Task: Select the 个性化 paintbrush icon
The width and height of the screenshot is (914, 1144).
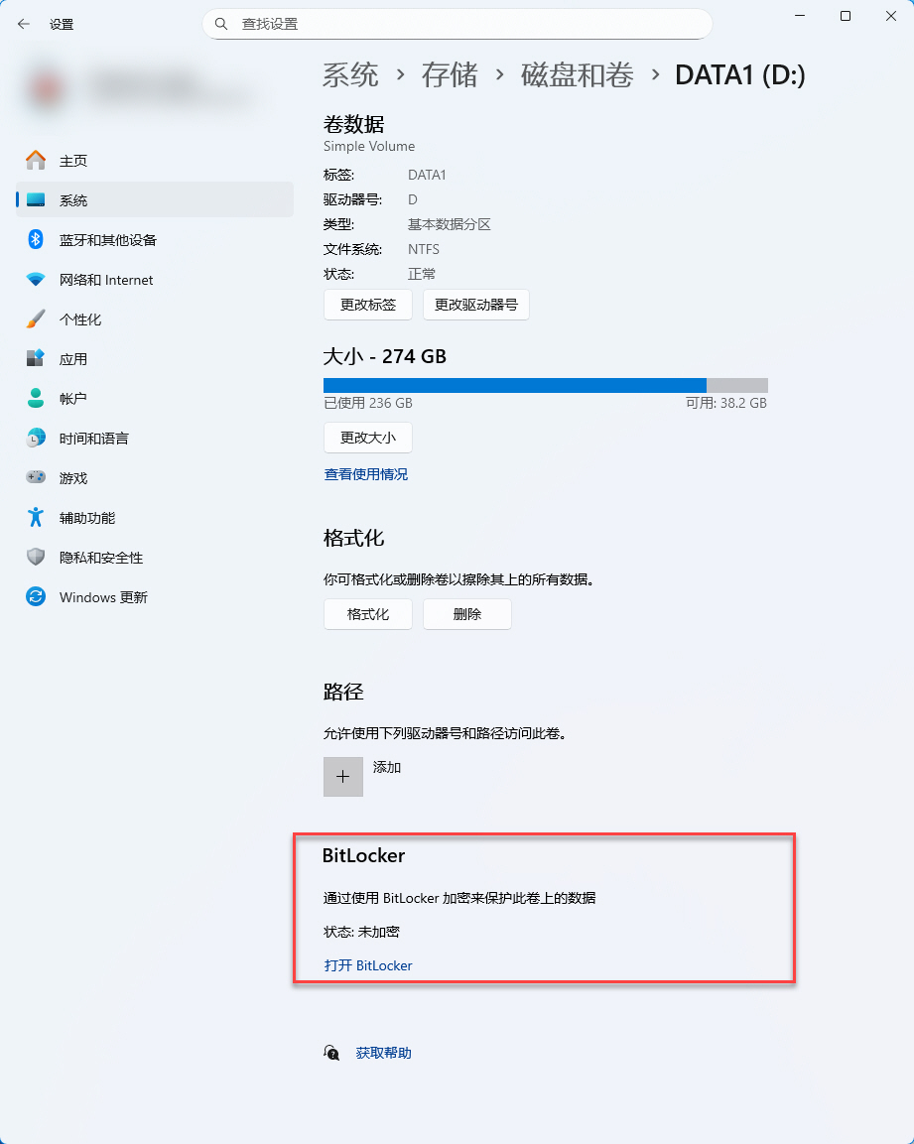Action: (x=36, y=318)
